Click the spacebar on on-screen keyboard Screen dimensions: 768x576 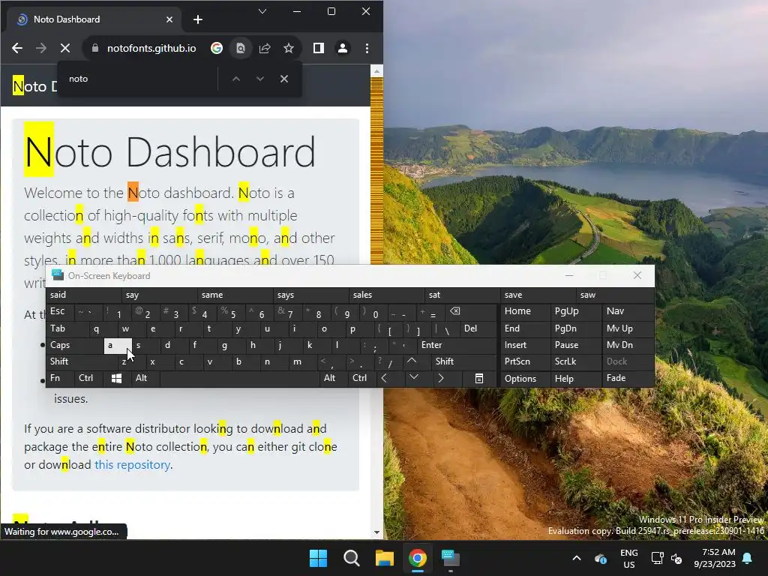click(239, 379)
